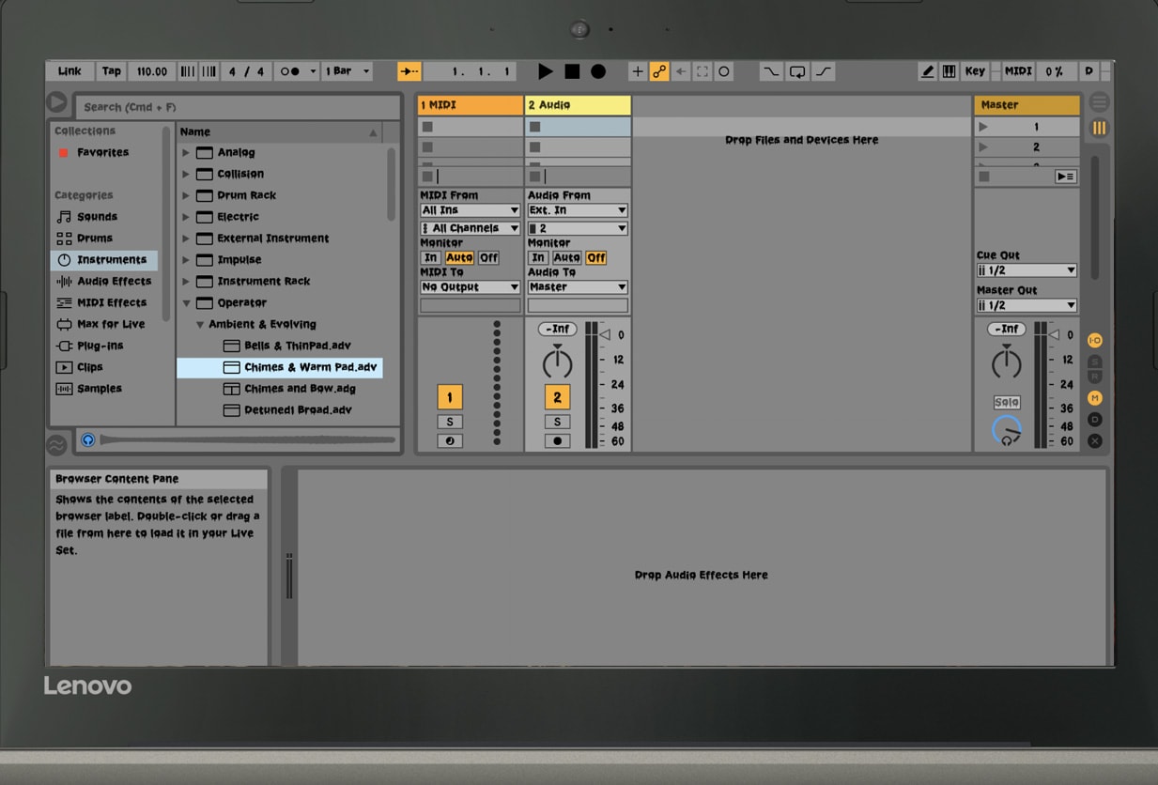Start recording with the Arrangement Record button

coord(598,71)
